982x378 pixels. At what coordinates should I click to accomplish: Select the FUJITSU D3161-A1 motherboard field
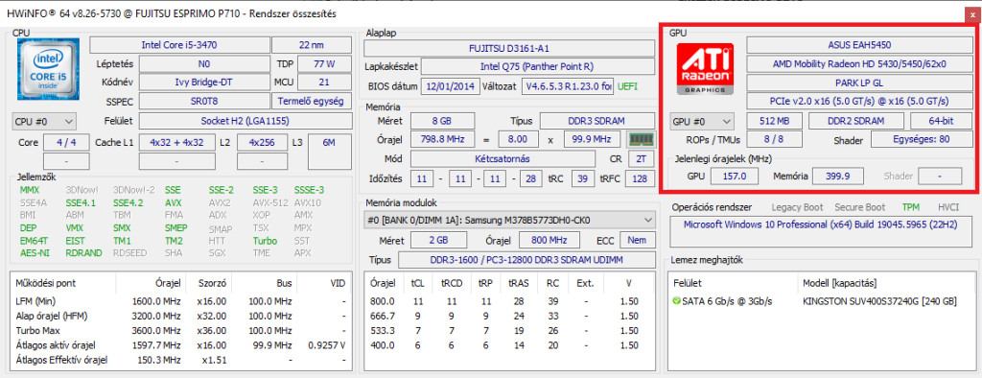[x=509, y=48]
